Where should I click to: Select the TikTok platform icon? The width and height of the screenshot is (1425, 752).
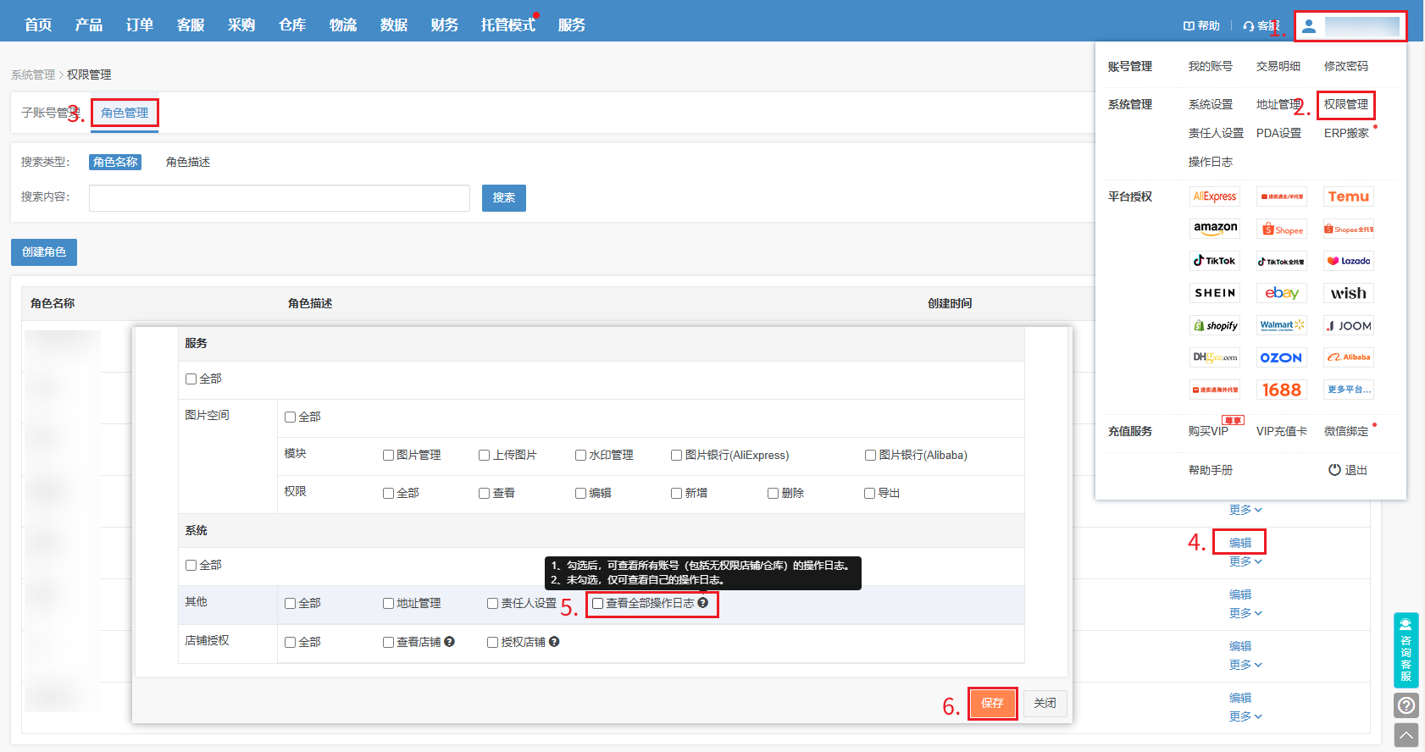[x=1215, y=261]
